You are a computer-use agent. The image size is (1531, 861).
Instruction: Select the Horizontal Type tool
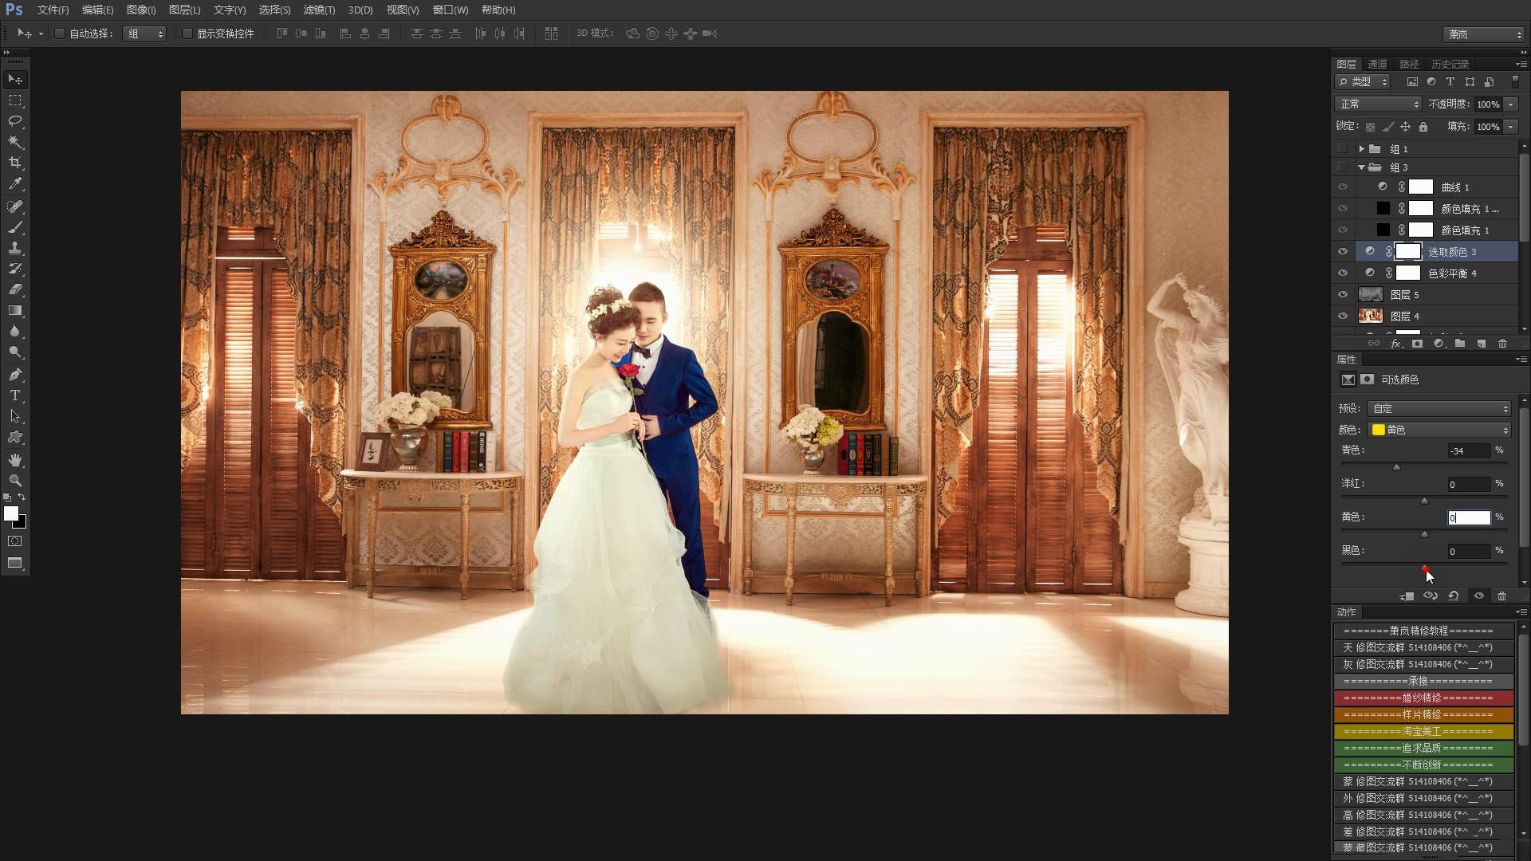click(x=15, y=395)
